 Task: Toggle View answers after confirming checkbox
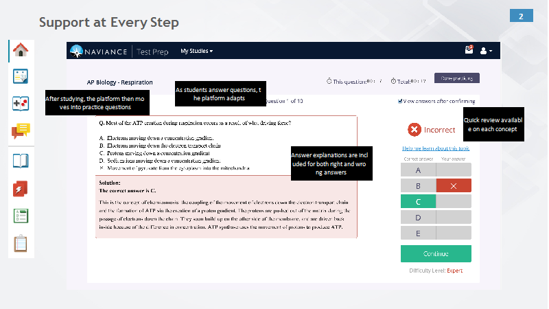(400, 101)
